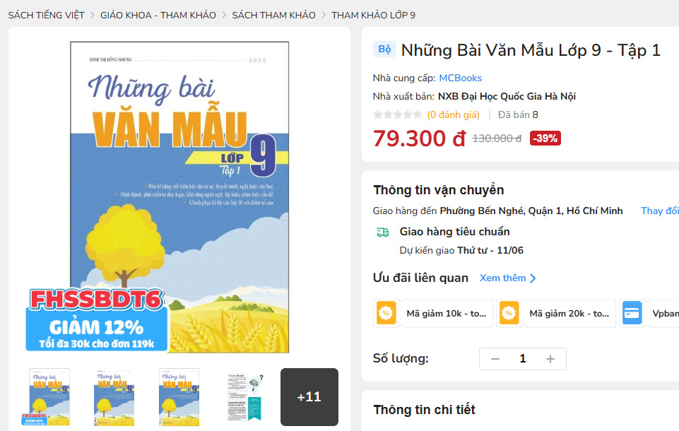Click the star rating icons
Screen dimensions: 679x431
click(398, 114)
